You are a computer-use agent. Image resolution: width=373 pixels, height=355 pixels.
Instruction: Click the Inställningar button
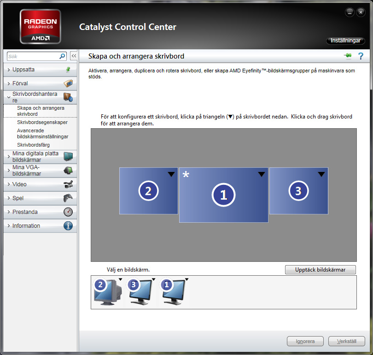345,41
